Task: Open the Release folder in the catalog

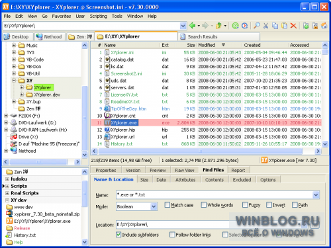Action: (22, 228)
